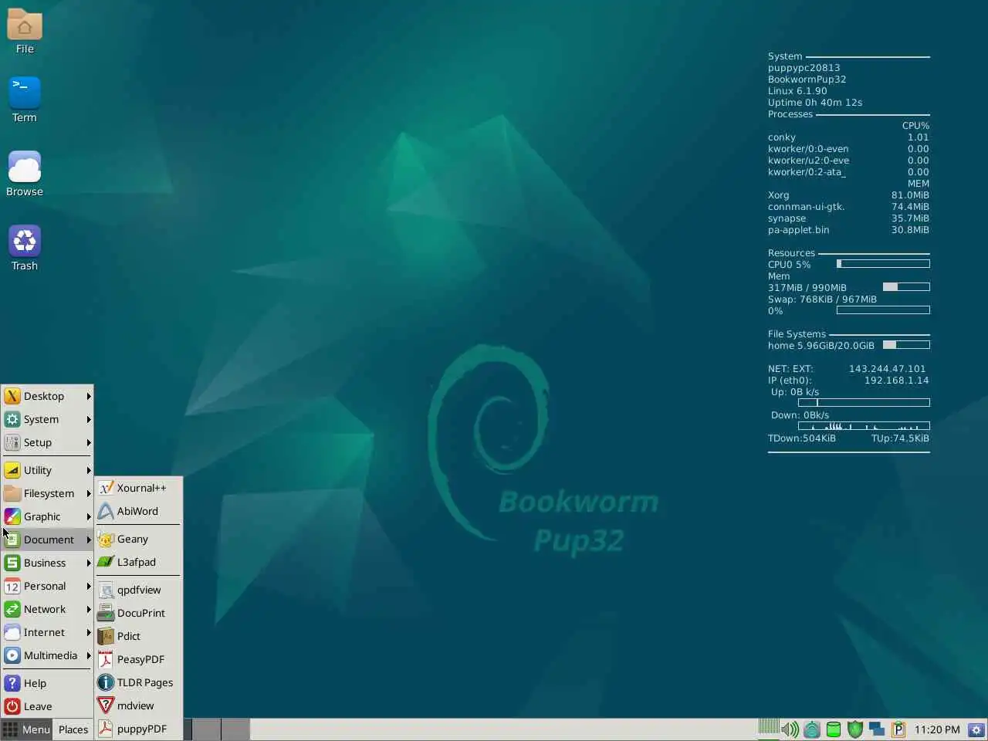Click the 'Uptime 0h 40m 12s' text
The width and height of the screenshot is (988, 741).
point(814,103)
